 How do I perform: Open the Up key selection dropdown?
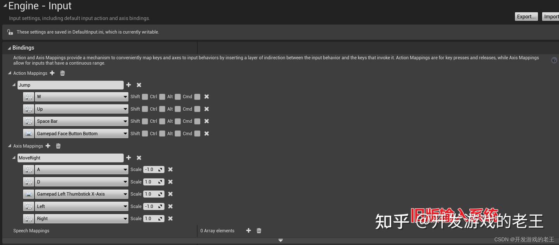coord(125,109)
